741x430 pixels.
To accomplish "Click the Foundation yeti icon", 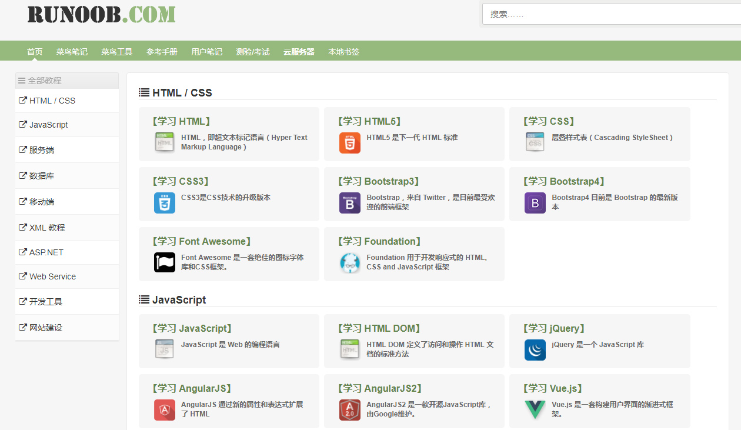I will pyautogui.click(x=349, y=262).
